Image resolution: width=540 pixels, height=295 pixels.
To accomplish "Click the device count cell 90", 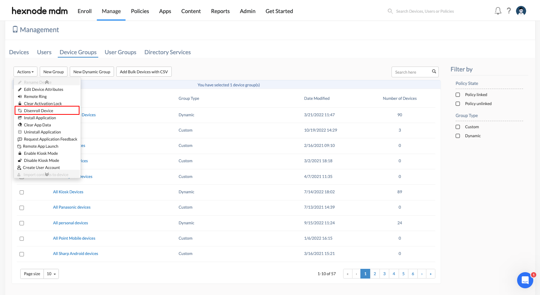I will click(x=400, y=115).
